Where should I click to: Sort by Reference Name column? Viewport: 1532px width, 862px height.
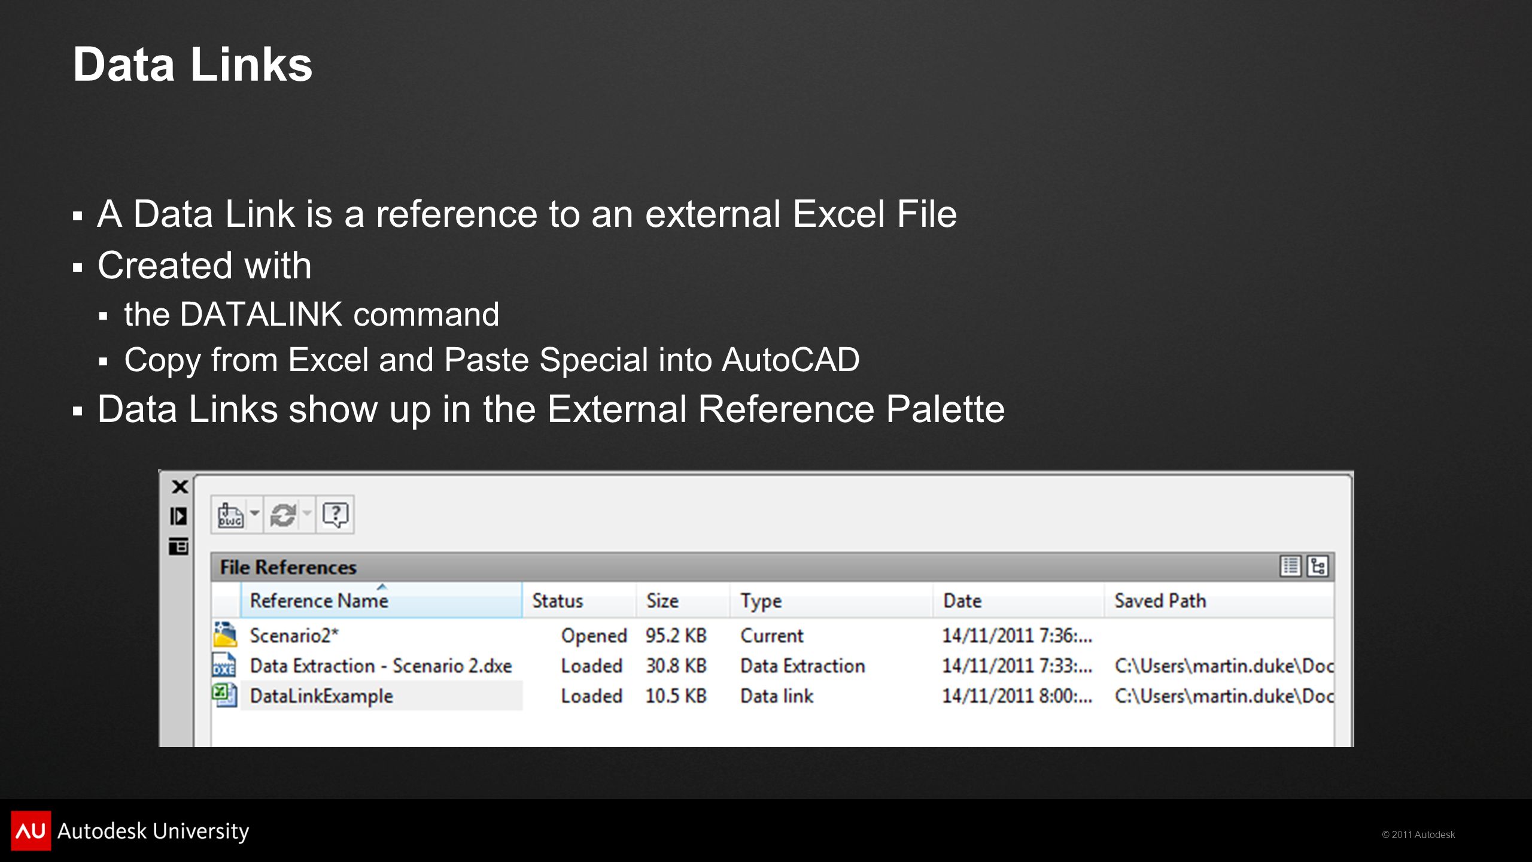(x=381, y=600)
